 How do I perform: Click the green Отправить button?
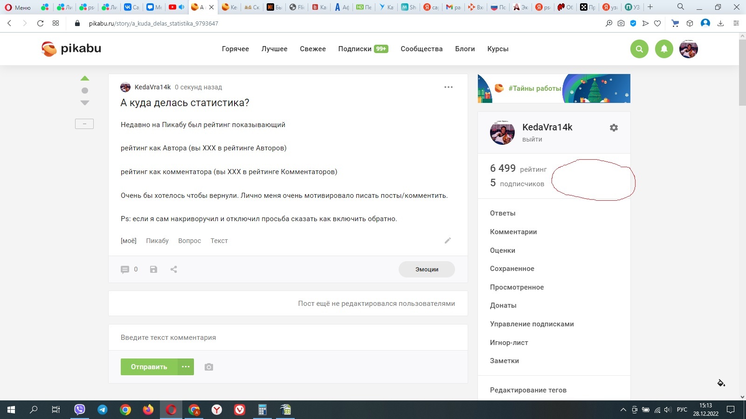(149, 367)
